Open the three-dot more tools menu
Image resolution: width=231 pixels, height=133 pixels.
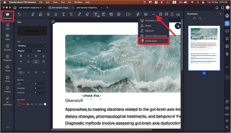tap(154, 14)
